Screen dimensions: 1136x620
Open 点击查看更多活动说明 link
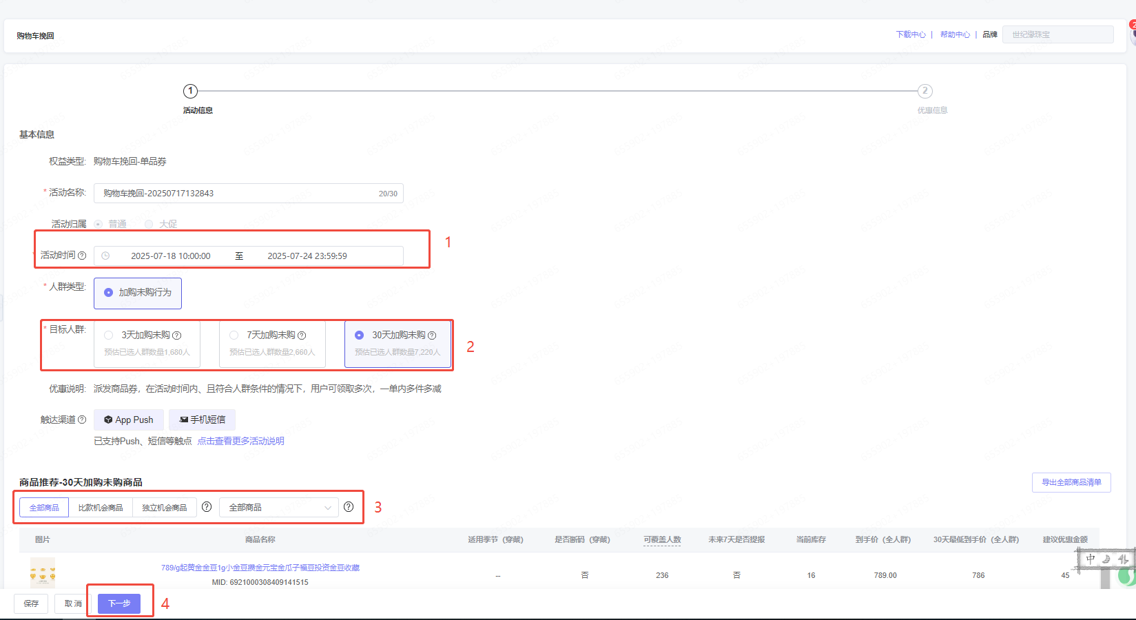(240, 441)
